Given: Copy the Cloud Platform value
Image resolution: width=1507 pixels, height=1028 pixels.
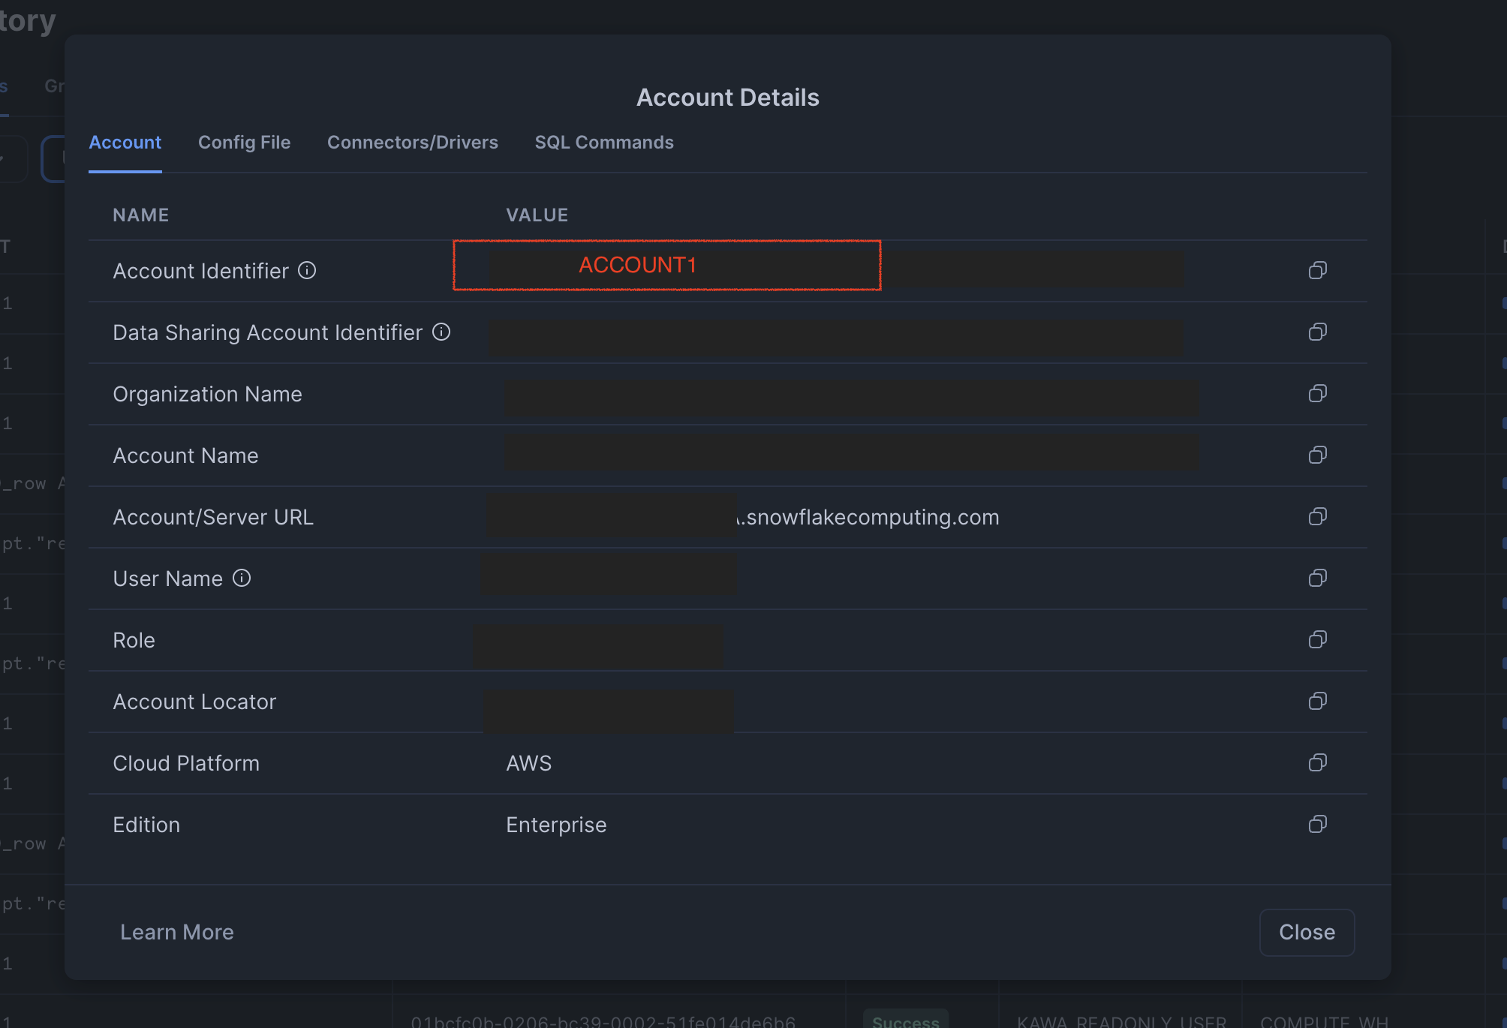Looking at the screenshot, I should click(1317, 762).
